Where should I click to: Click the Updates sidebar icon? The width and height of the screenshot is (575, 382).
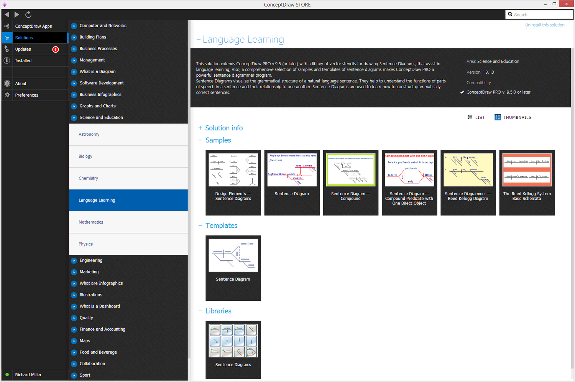7,49
